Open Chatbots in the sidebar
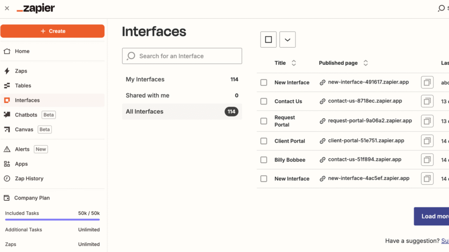The image size is (449, 252). [53, 115]
